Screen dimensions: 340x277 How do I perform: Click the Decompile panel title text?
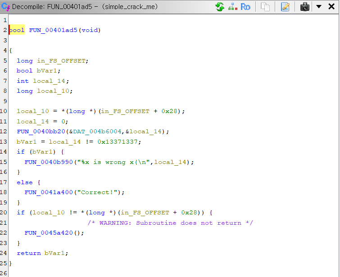[x=85, y=7]
